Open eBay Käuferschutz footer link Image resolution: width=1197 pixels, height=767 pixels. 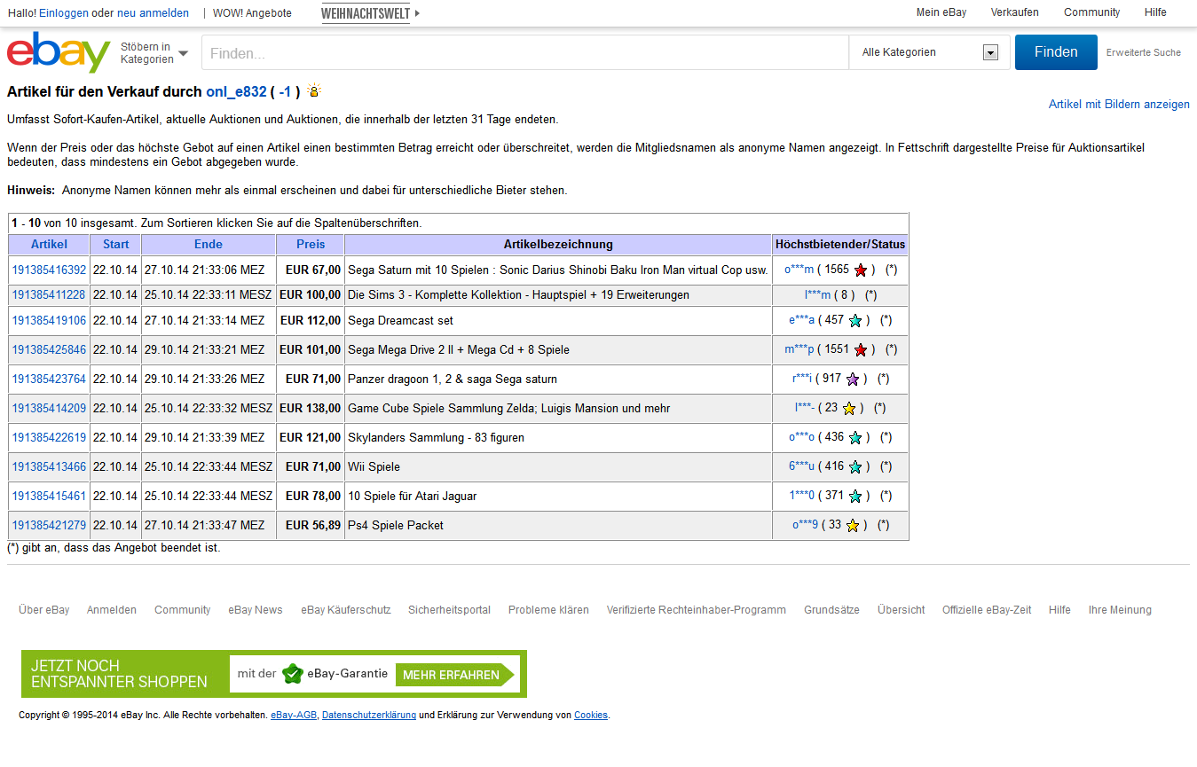(x=346, y=610)
